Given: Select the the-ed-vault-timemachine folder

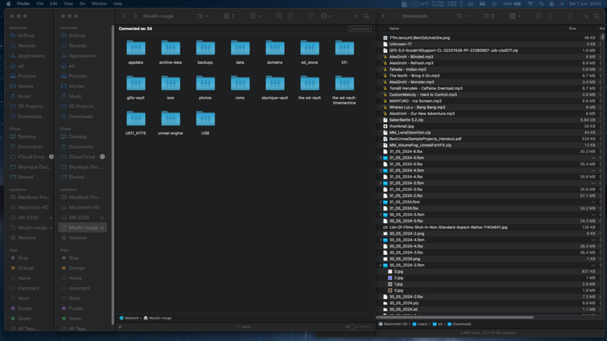Looking at the screenshot, I should (344, 83).
